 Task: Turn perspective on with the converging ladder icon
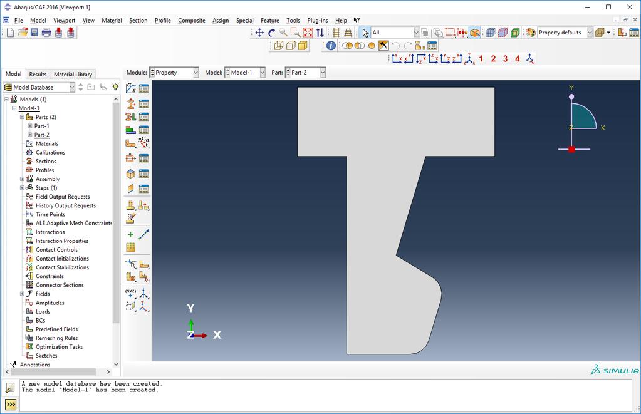point(348,33)
